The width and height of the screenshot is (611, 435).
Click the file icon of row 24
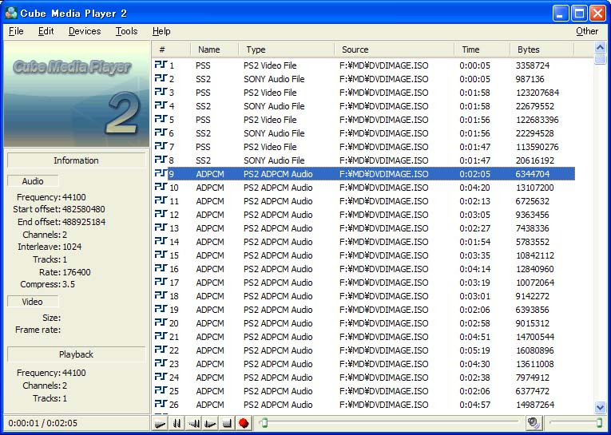point(161,376)
